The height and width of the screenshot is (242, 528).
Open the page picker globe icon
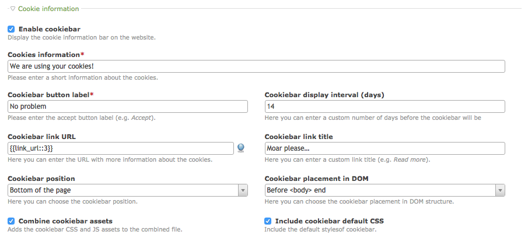241,148
